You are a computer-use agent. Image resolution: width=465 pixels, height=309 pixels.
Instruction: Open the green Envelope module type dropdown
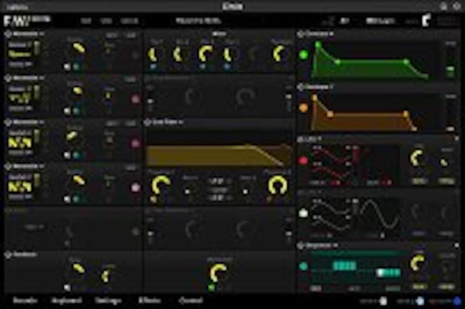pyautogui.click(x=320, y=34)
